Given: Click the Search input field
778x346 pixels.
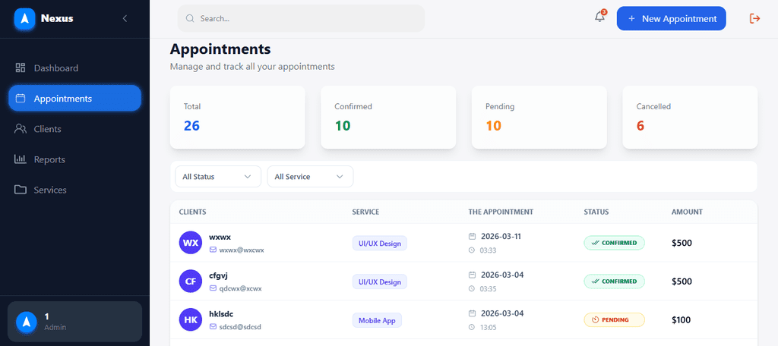Looking at the screenshot, I should 304,18.
